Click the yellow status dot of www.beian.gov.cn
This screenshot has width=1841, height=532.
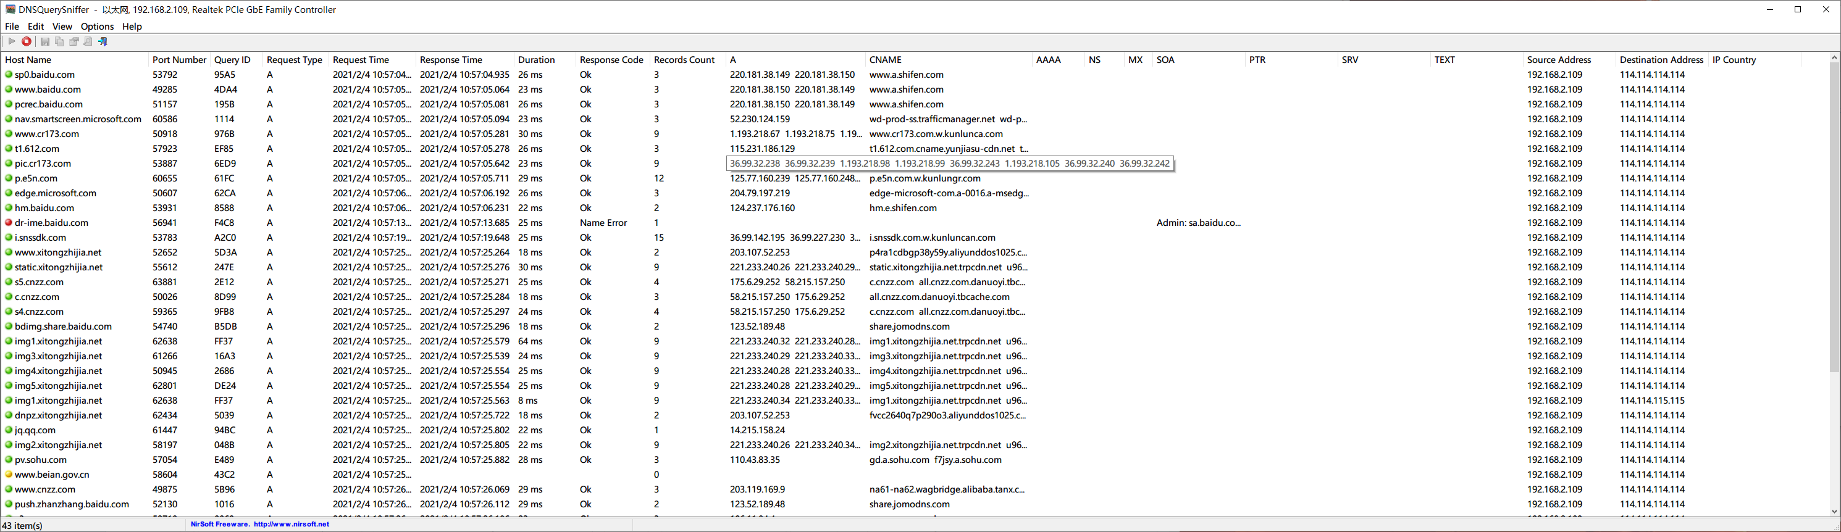(x=9, y=475)
